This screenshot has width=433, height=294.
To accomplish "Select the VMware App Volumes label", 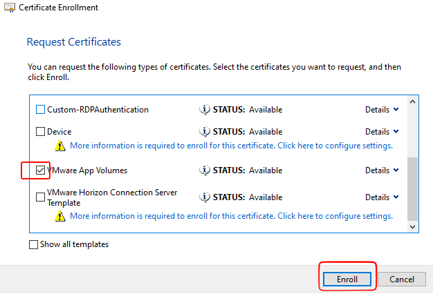I will 87,170.
